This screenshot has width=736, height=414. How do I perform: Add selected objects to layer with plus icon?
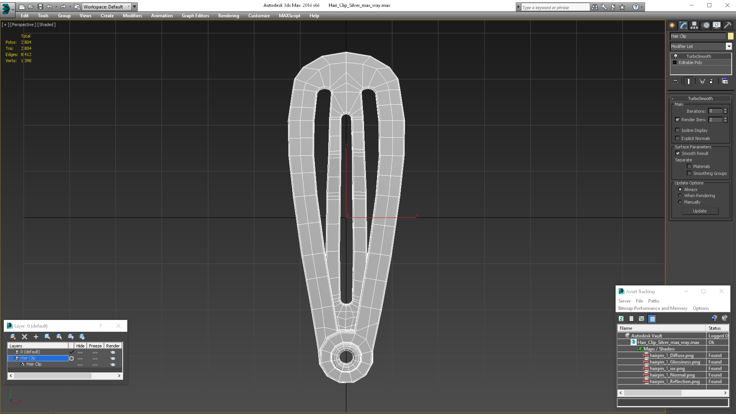point(36,337)
